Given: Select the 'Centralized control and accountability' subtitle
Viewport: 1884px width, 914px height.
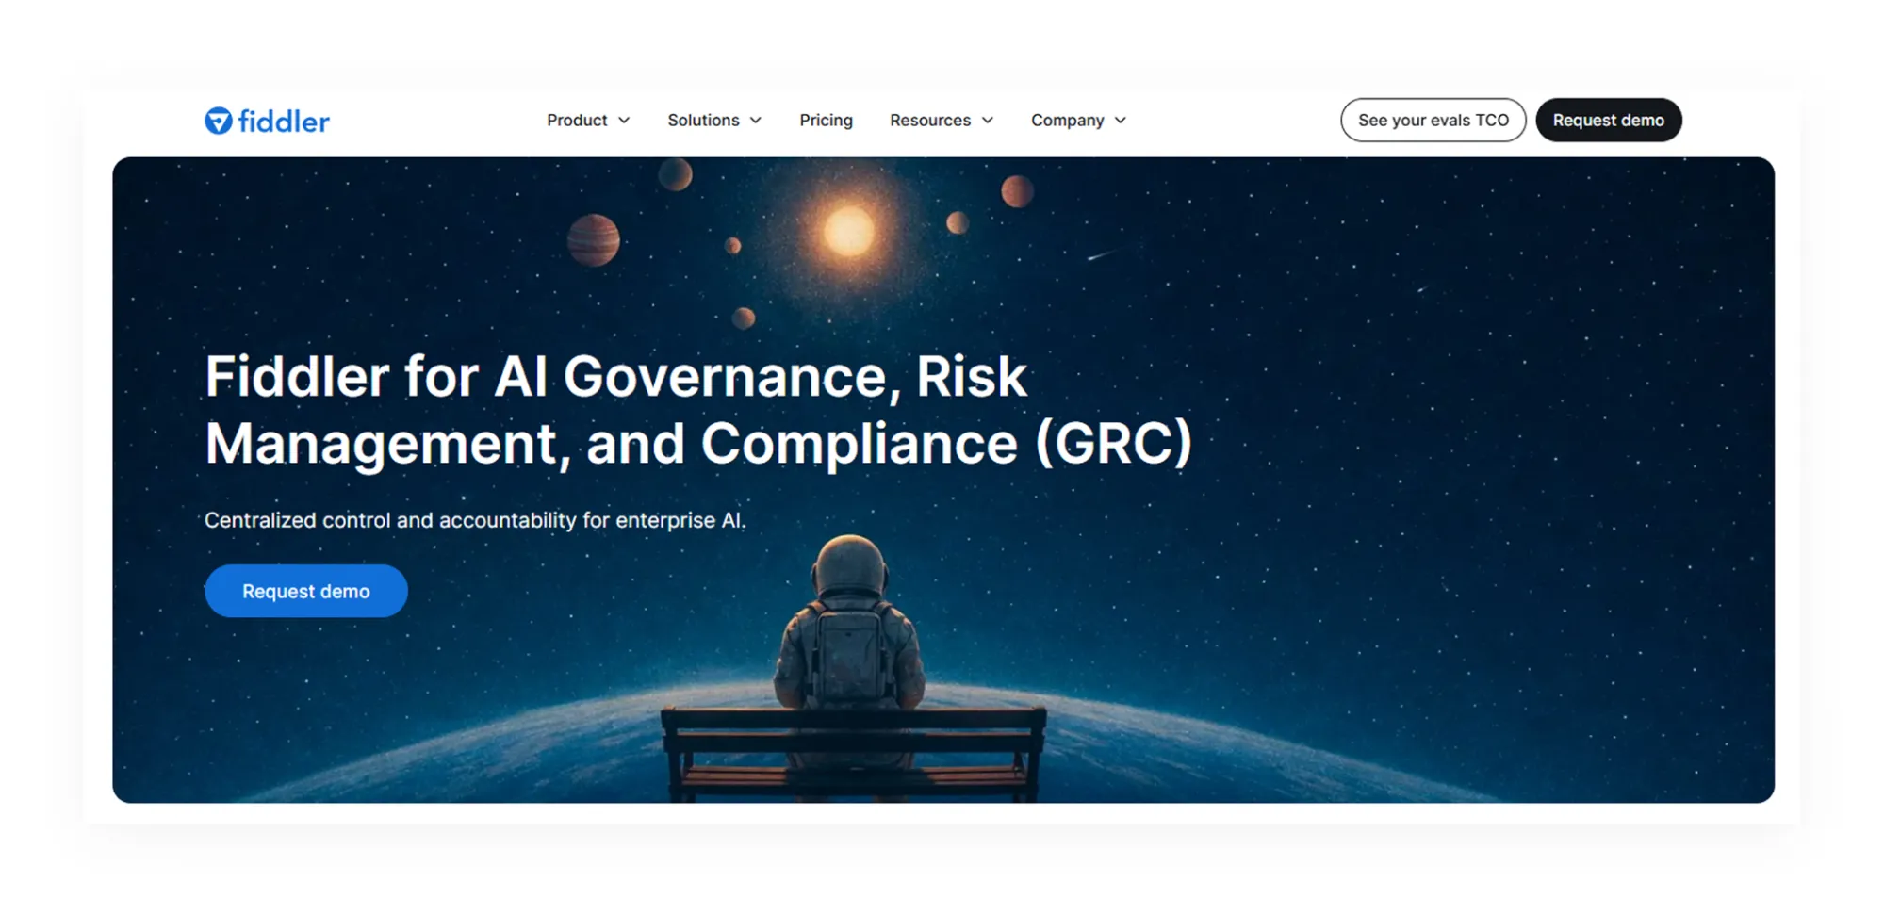Looking at the screenshot, I should [x=475, y=520].
